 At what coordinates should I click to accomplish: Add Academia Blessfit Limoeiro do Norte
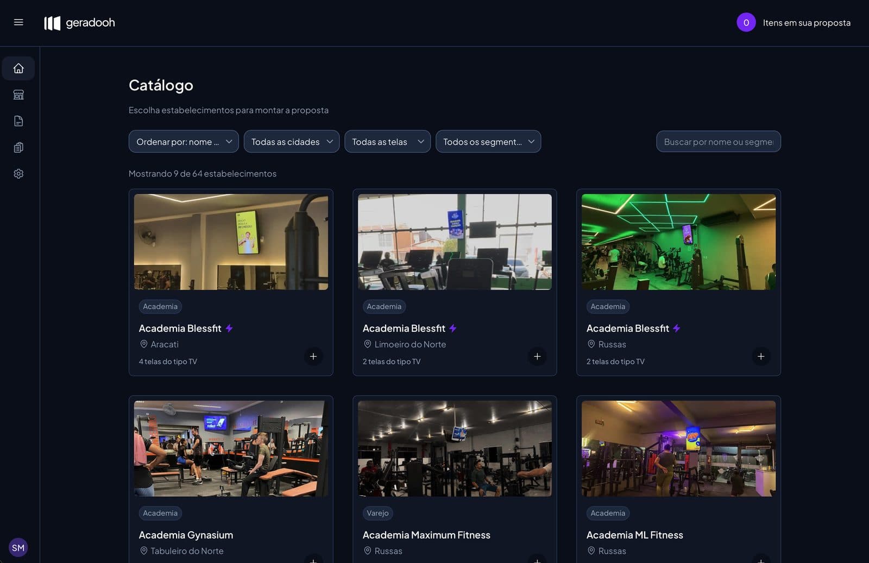tap(537, 356)
